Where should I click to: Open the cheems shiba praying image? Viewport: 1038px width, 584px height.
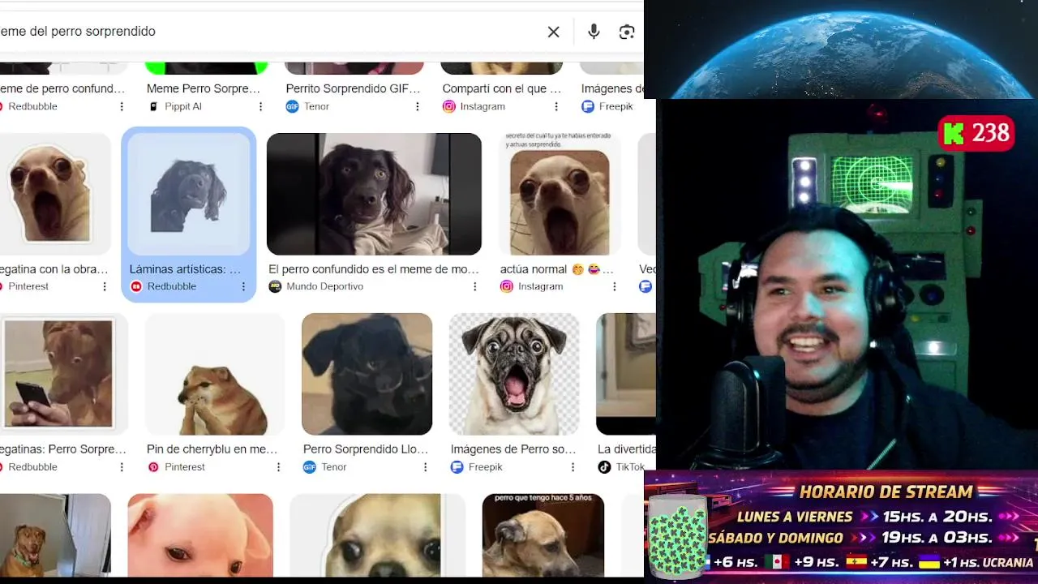tap(215, 374)
